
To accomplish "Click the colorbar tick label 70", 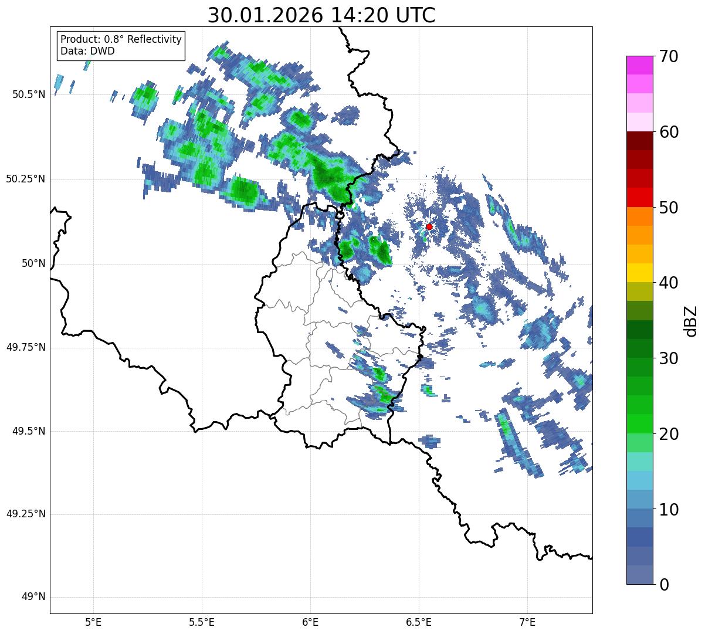I will 668,56.
